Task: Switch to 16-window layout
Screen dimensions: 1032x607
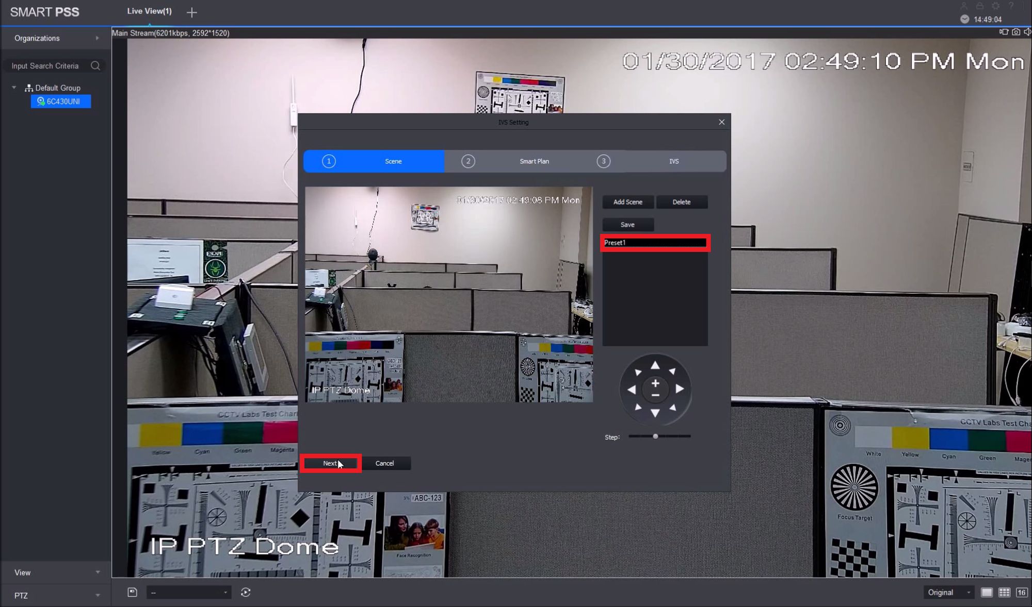Action: coord(1022,593)
